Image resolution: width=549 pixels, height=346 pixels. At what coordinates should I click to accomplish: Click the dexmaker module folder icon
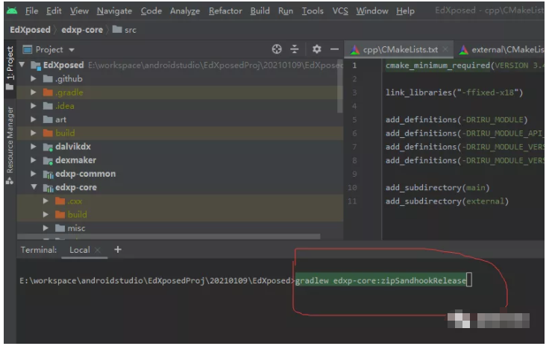(x=48, y=160)
